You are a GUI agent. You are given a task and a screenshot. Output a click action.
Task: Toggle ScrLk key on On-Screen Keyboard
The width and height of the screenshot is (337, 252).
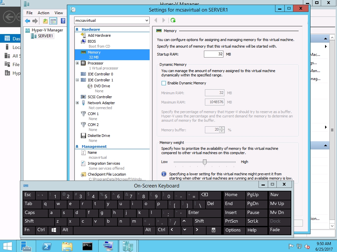[x=257, y=221]
